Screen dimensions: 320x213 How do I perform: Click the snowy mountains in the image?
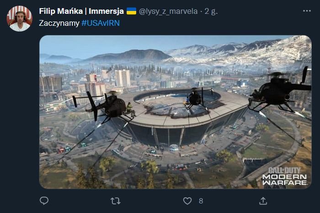(241, 52)
